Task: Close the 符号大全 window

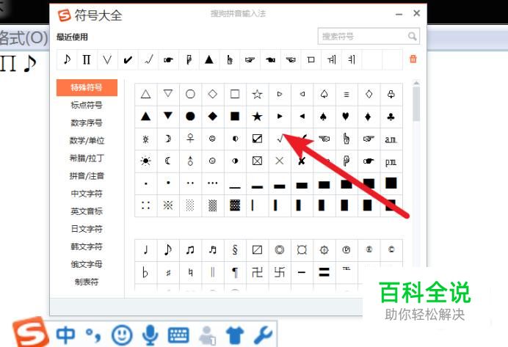Action: (417, 13)
